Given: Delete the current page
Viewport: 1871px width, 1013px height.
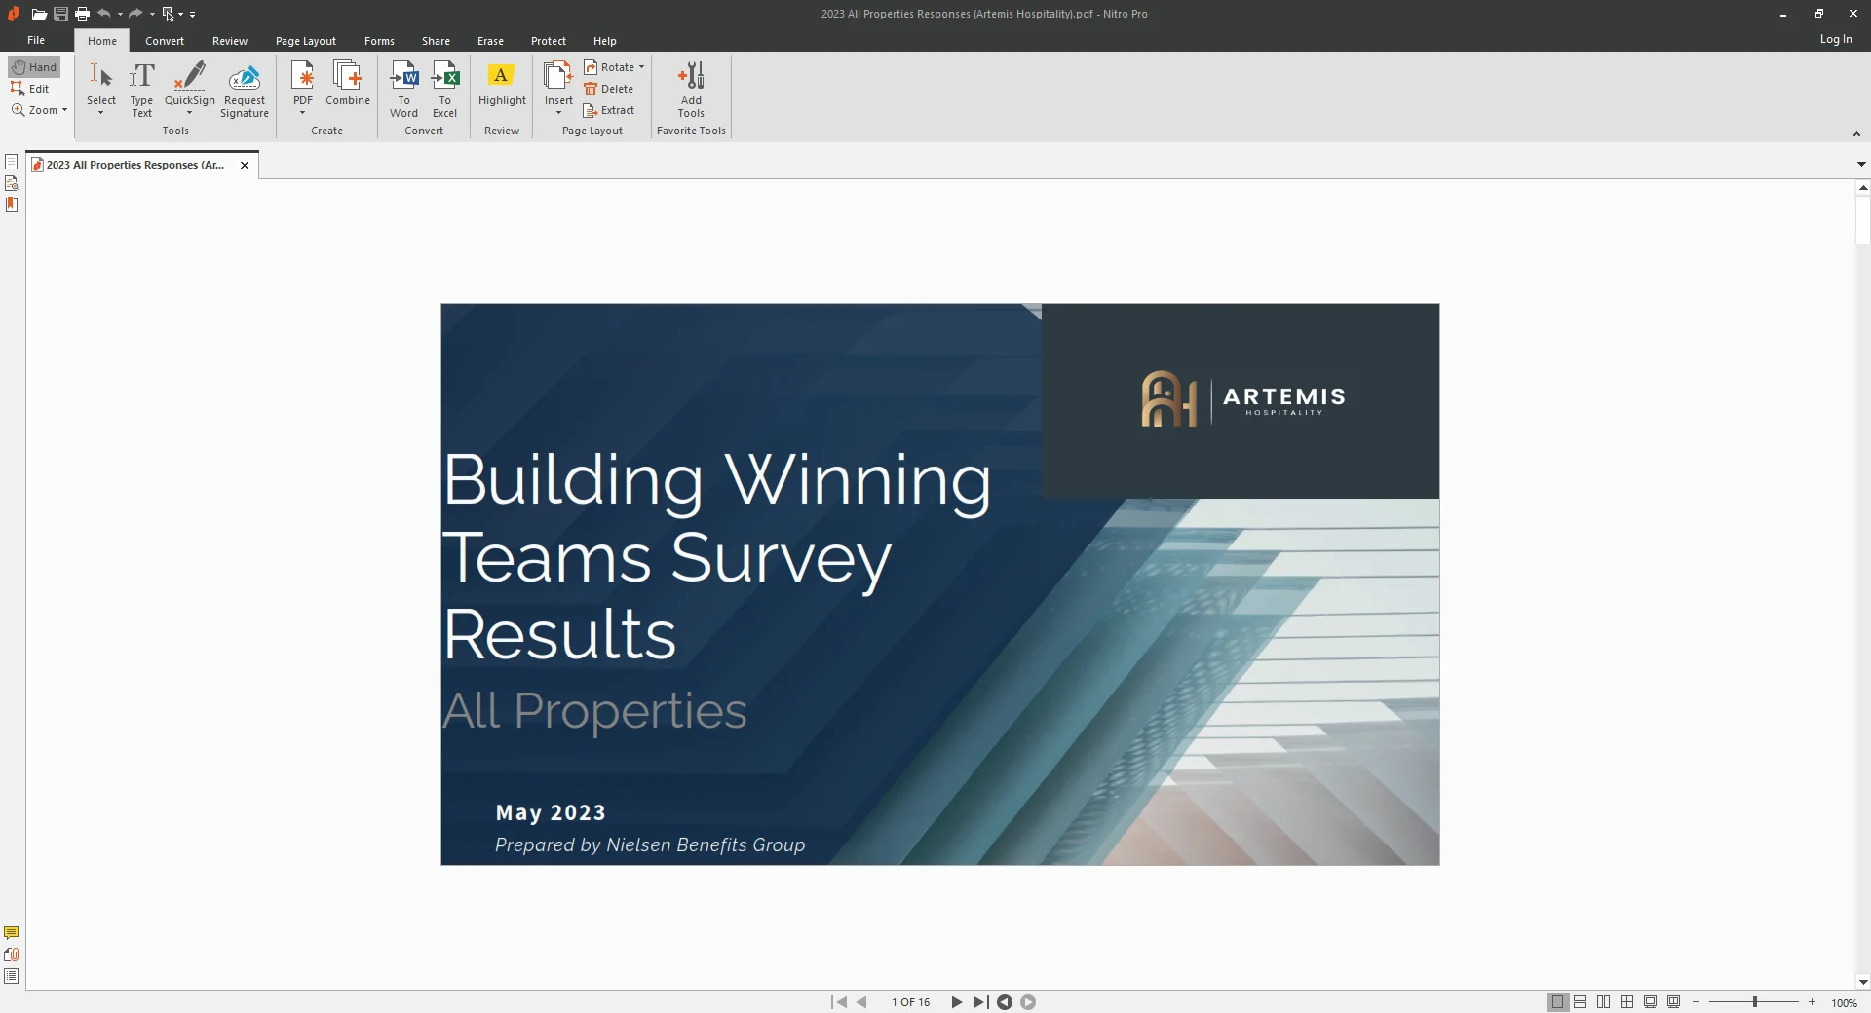Looking at the screenshot, I should 610,89.
